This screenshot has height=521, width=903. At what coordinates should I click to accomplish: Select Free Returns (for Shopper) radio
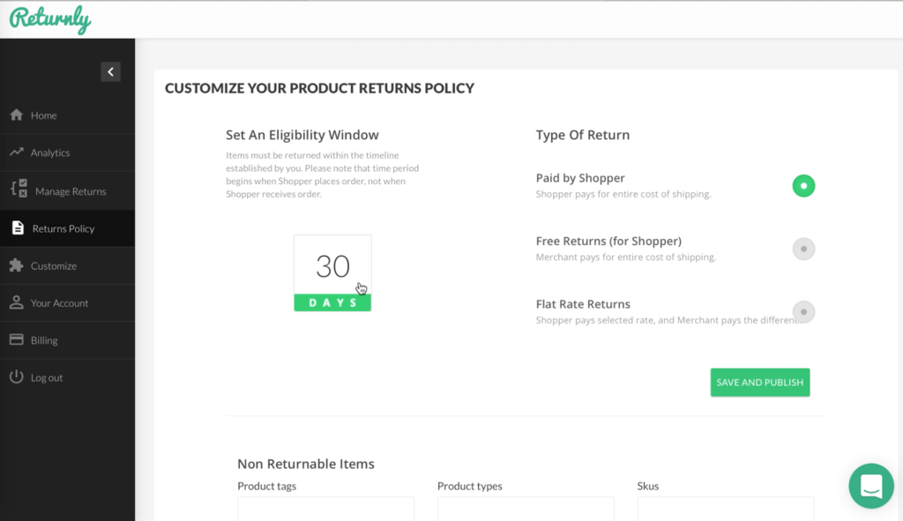point(803,249)
